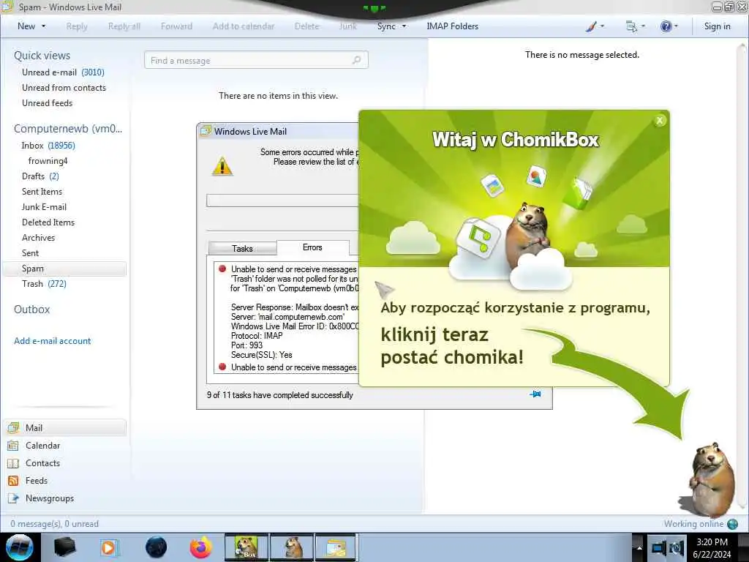Collapse the Computernewb account header
The image size is (749, 562).
pos(68,129)
